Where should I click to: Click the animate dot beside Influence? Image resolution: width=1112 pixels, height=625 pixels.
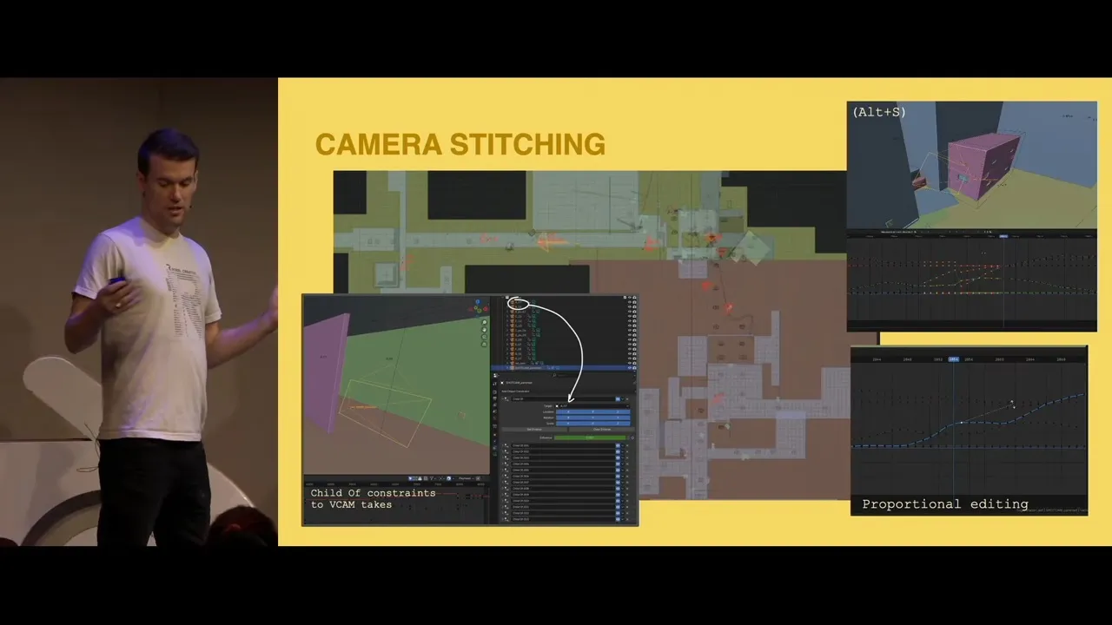(632, 437)
